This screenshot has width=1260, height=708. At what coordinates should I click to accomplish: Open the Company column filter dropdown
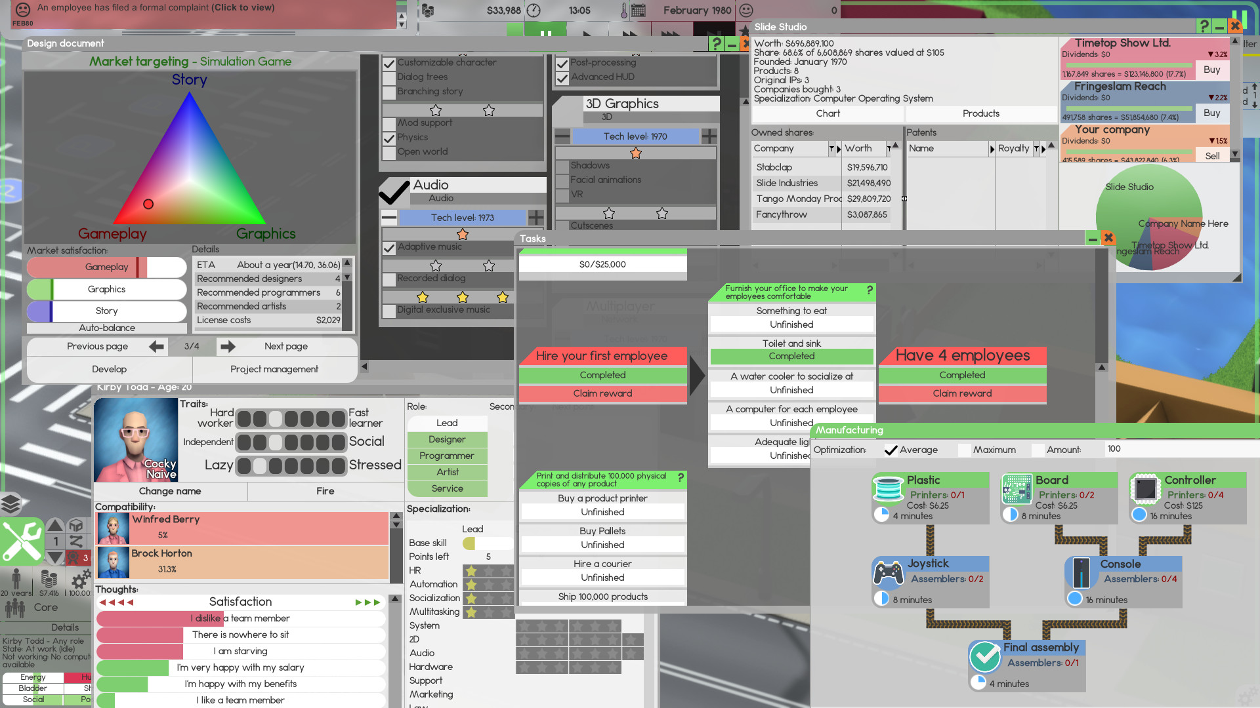831,149
